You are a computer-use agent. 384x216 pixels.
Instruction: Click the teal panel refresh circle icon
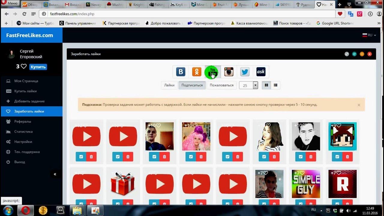coord(354,54)
